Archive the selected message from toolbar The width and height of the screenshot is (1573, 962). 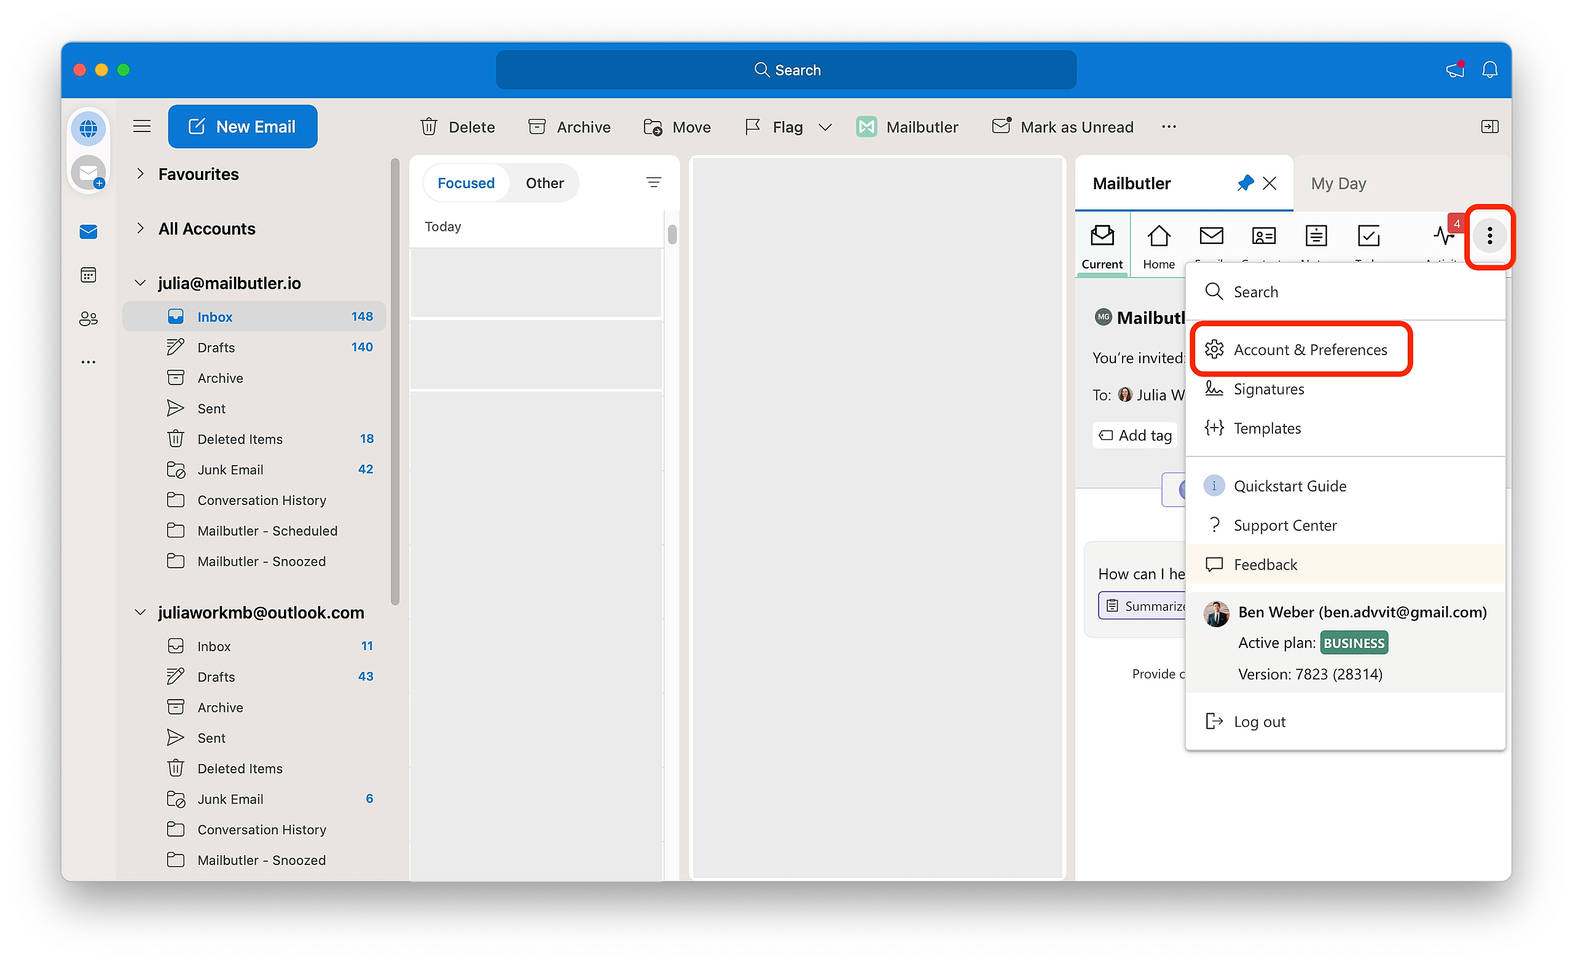[570, 127]
